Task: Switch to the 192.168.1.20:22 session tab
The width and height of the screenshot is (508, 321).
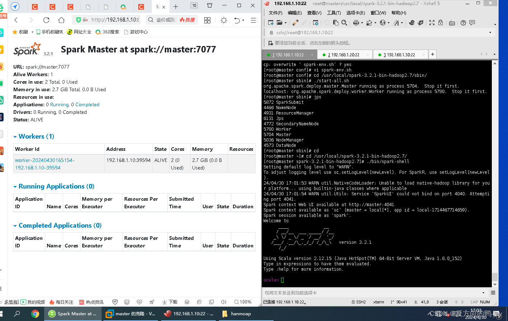Action: (345, 55)
